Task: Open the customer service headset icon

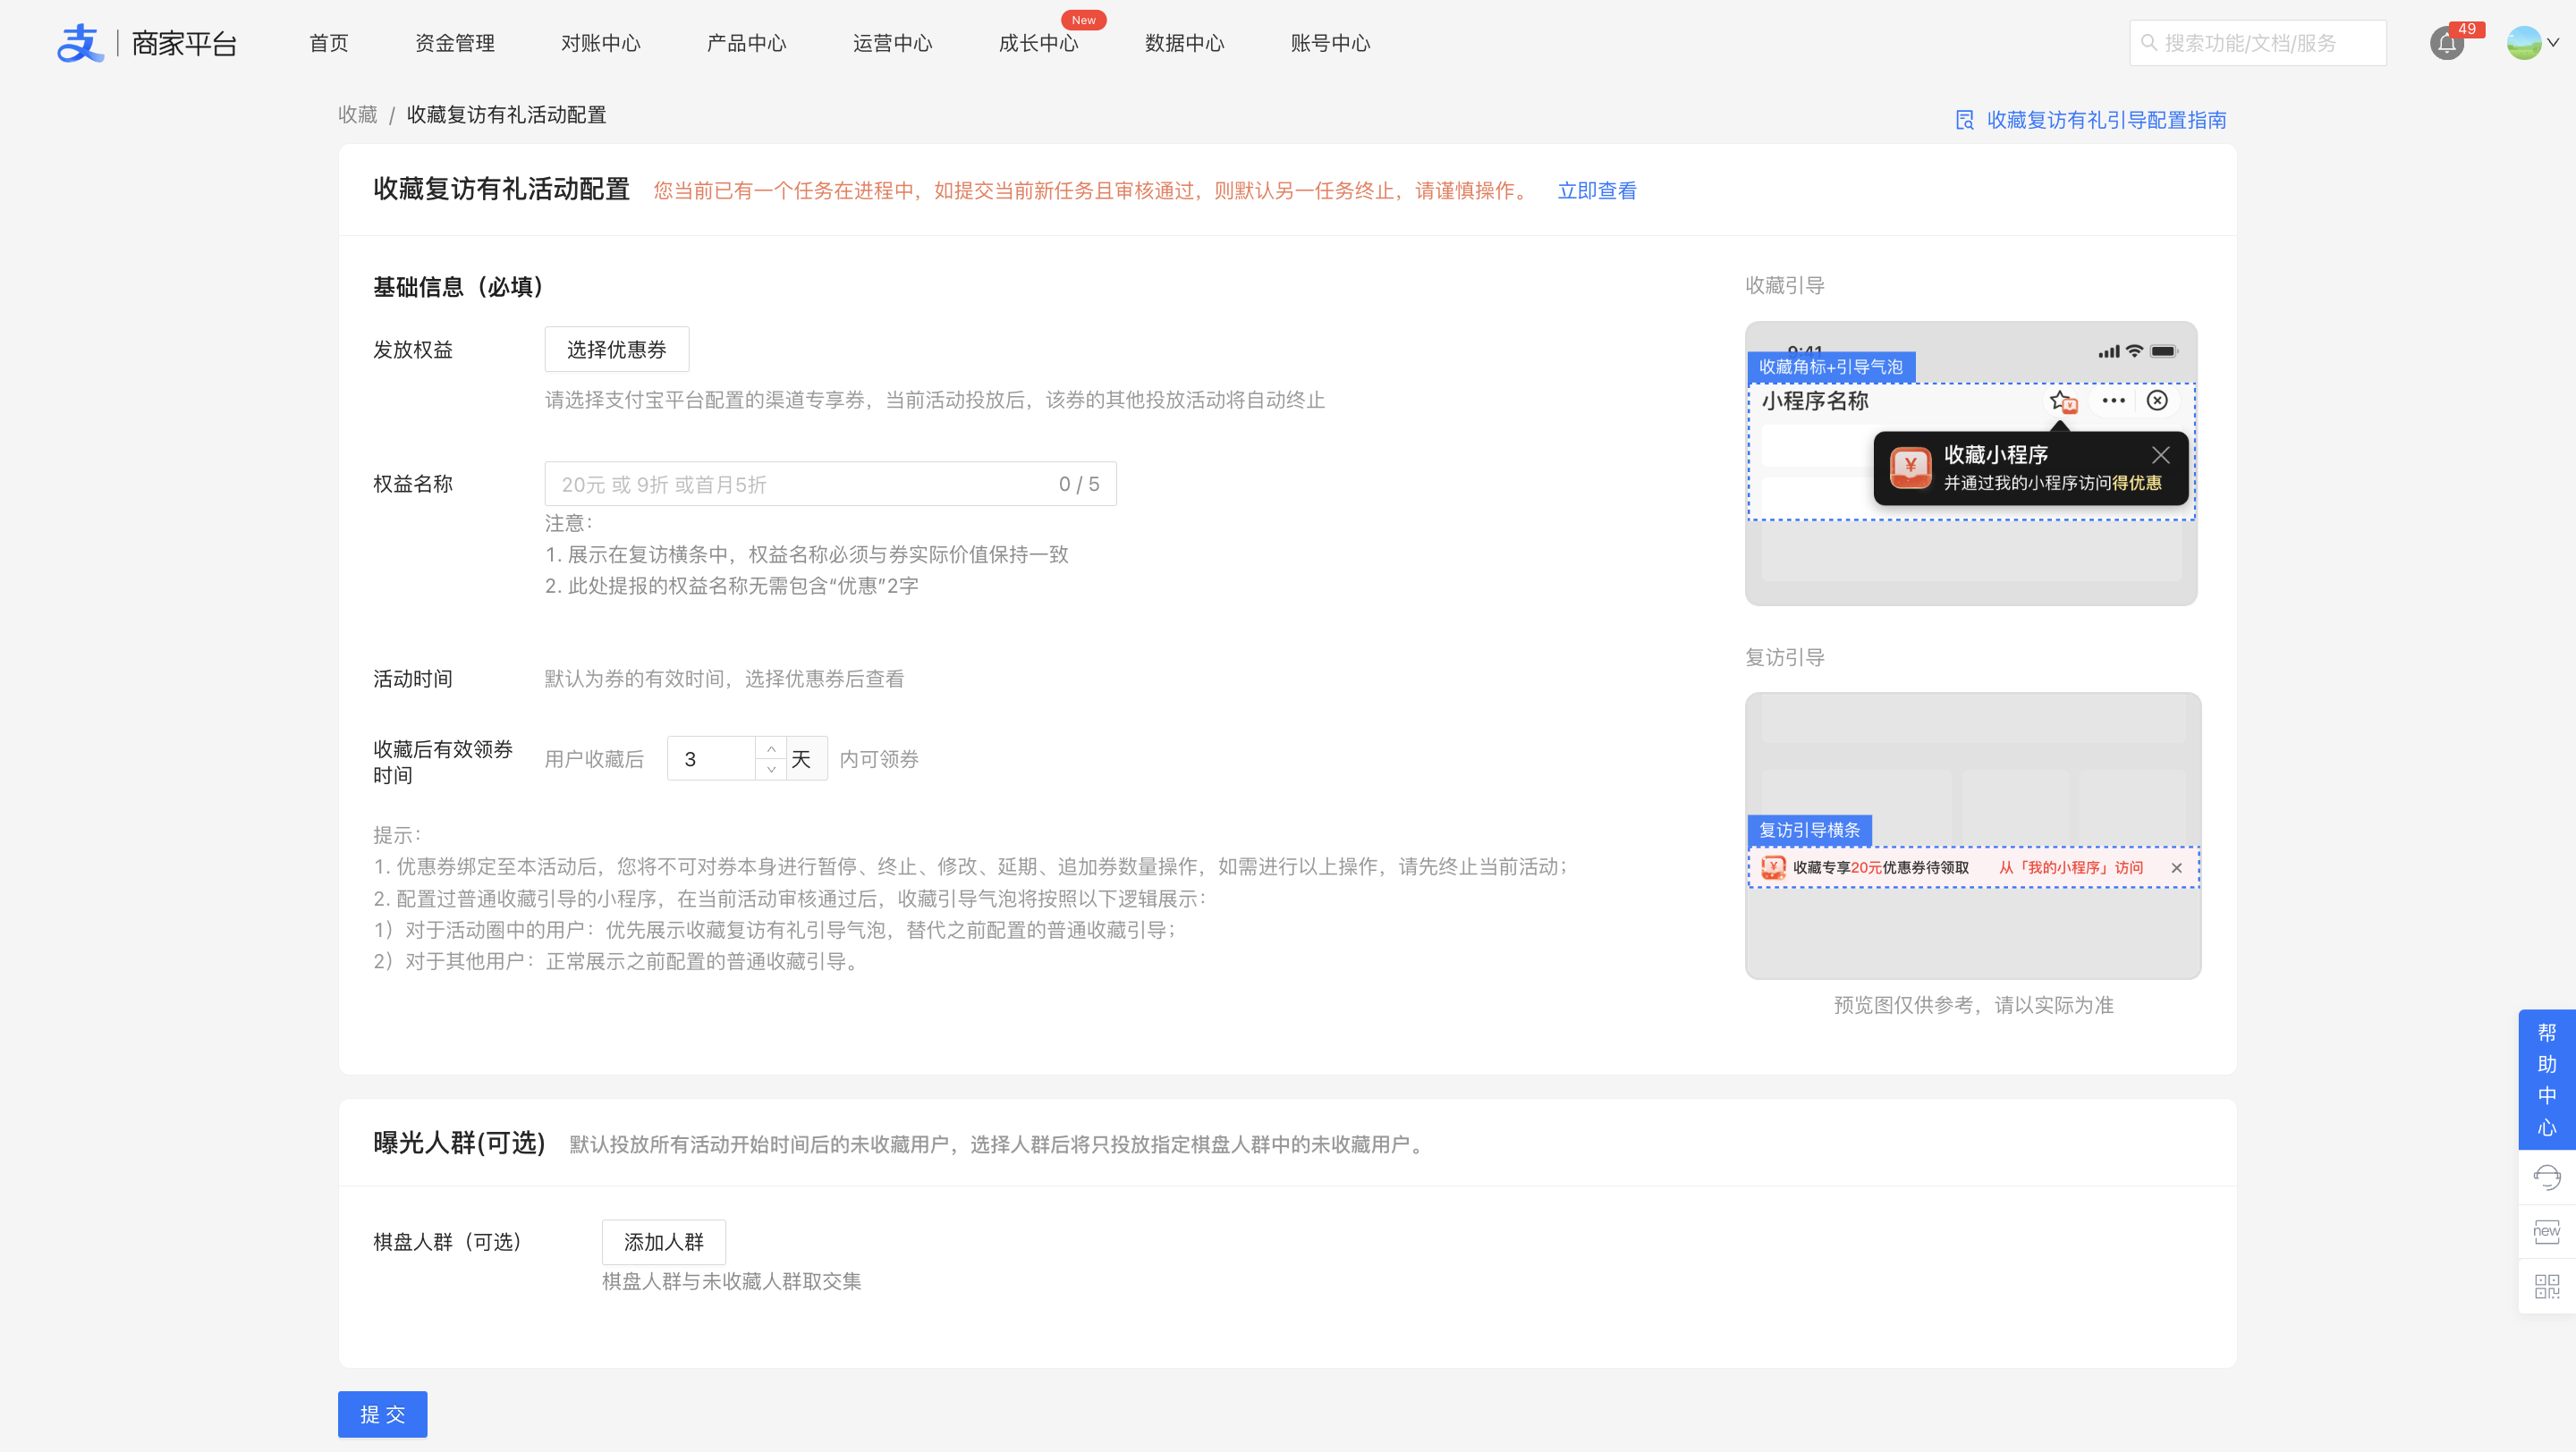Action: [x=2546, y=1178]
